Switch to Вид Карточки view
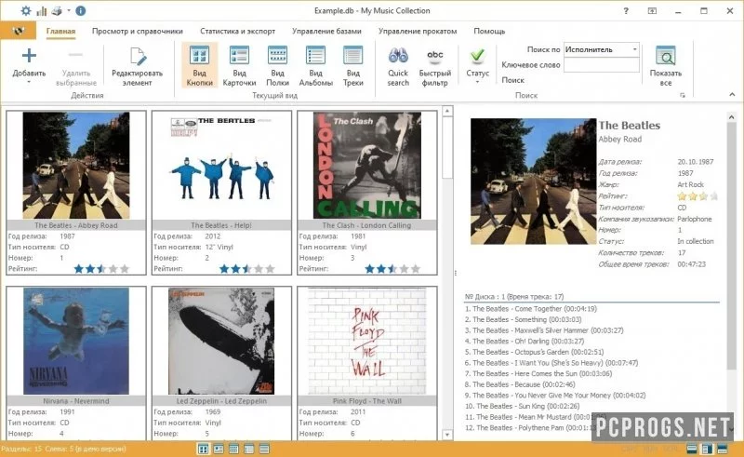Viewport: 744px width, 457px height. pyautogui.click(x=239, y=66)
